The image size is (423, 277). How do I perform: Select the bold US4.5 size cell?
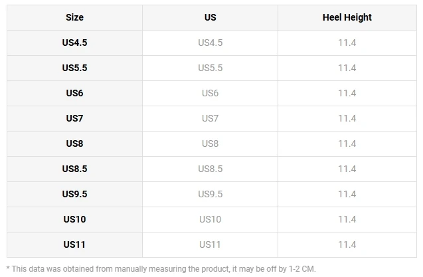(74, 43)
